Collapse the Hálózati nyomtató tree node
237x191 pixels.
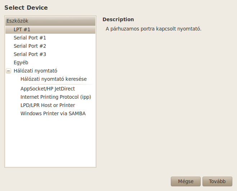[x=9, y=71]
